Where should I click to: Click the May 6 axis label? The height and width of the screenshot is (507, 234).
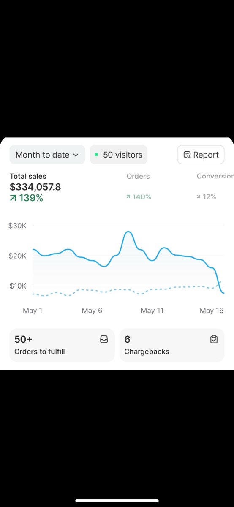click(92, 311)
